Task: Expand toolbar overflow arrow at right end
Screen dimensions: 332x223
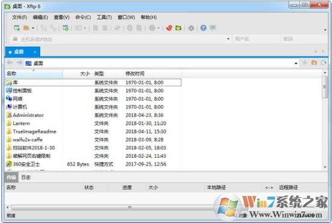Action: 325,30
